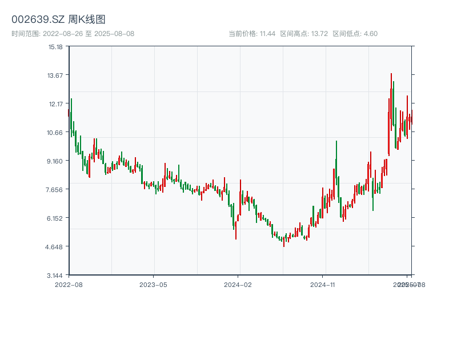The height and width of the screenshot is (343, 457).
Task: Click the x-axis date label 2024-02
Action: click(x=238, y=285)
